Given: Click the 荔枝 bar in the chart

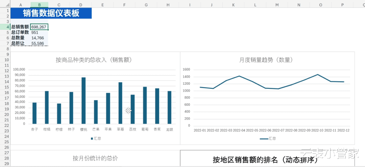Looking at the screenshot, I should point(133,109).
